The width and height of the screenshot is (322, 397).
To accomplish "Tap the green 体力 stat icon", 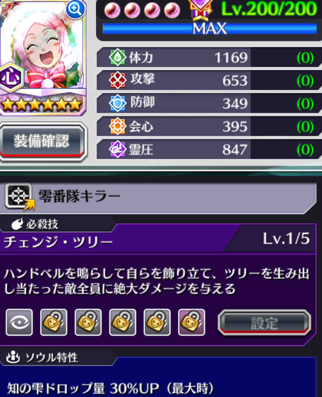I will point(118,58).
